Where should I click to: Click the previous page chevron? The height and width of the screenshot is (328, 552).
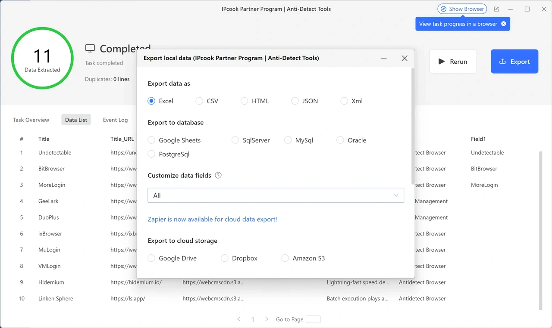[x=239, y=319]
